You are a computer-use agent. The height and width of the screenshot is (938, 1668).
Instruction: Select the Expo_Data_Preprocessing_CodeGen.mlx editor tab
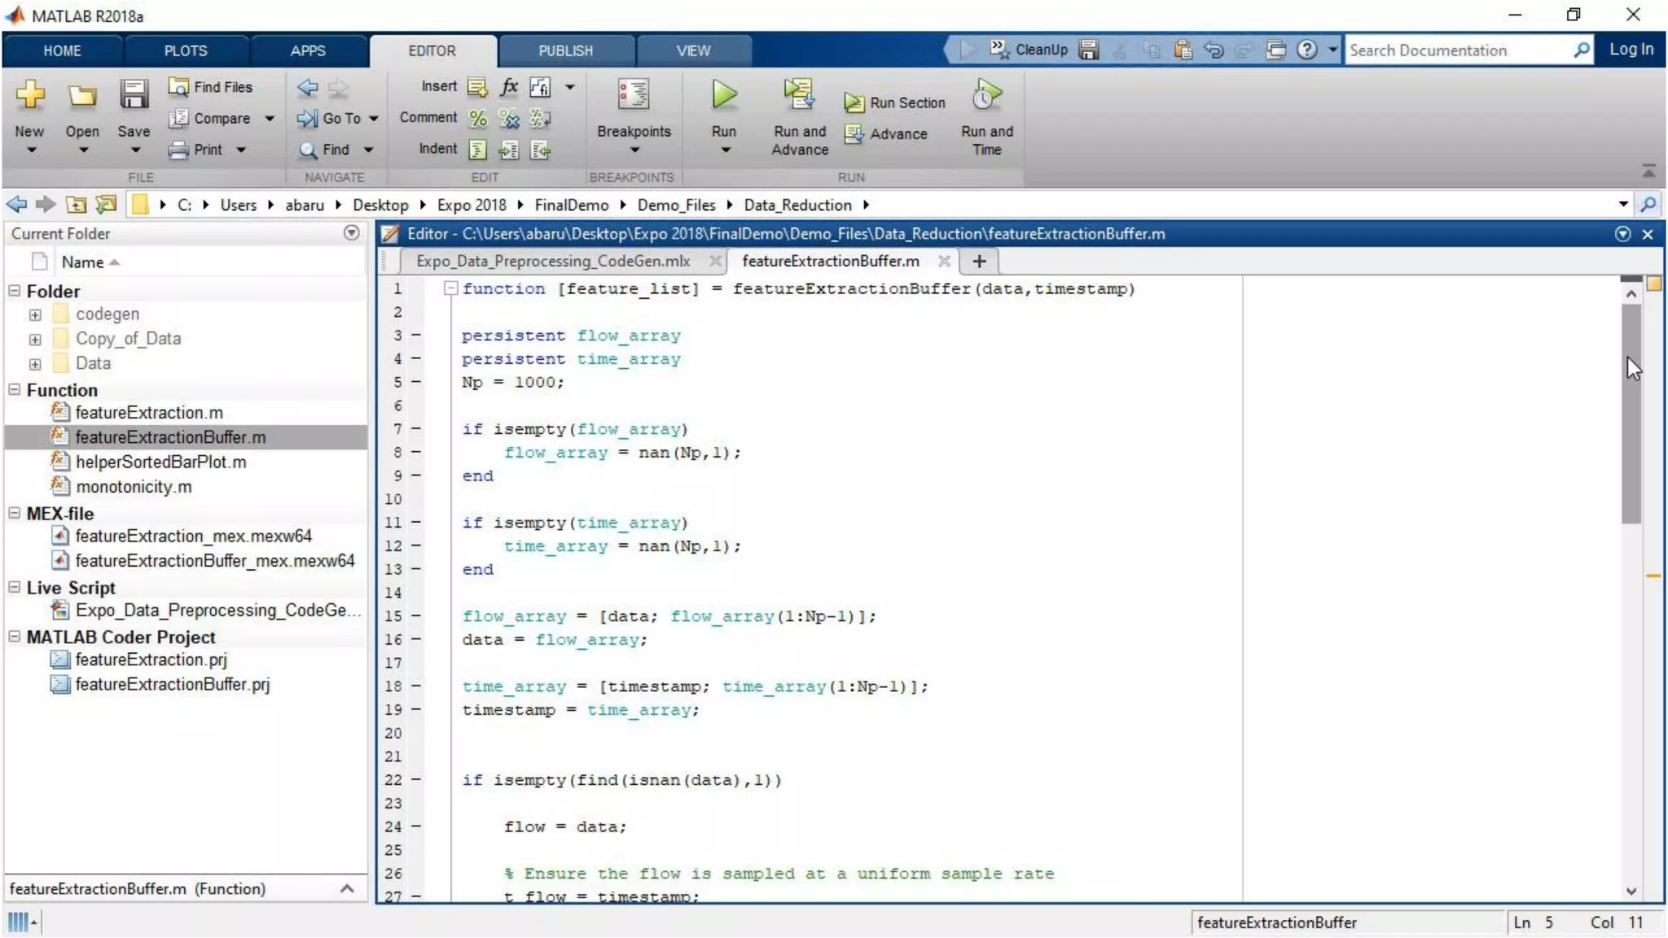point(553,261)
